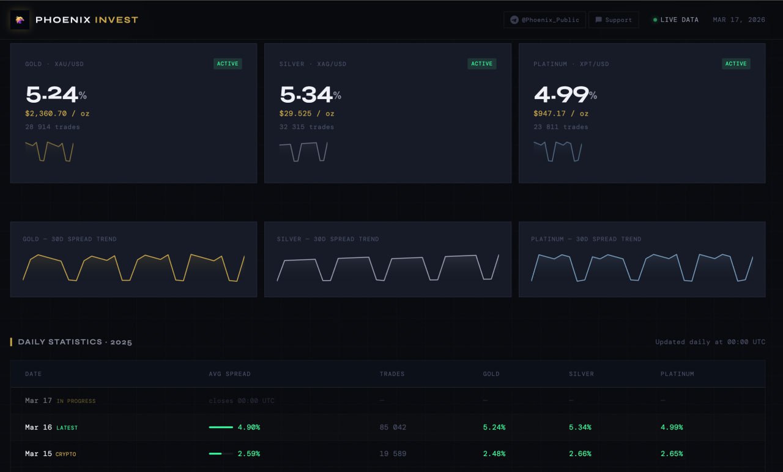Click the Gold card mini sparkline
Image resolution: width=783 pixels, height=472 pixels.
[49, 151]
